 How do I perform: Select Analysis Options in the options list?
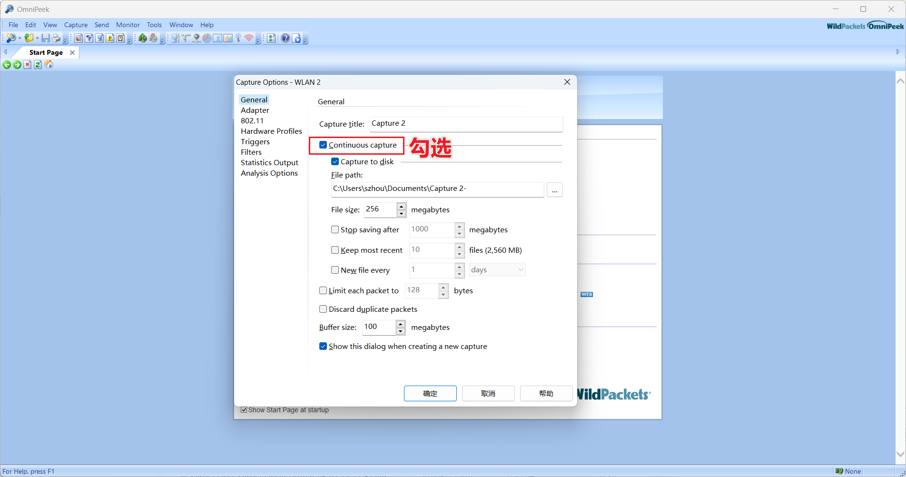coord(269,173)
